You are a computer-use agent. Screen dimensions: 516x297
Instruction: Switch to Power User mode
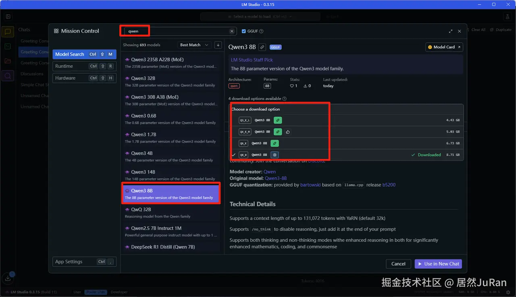[96, 292]
